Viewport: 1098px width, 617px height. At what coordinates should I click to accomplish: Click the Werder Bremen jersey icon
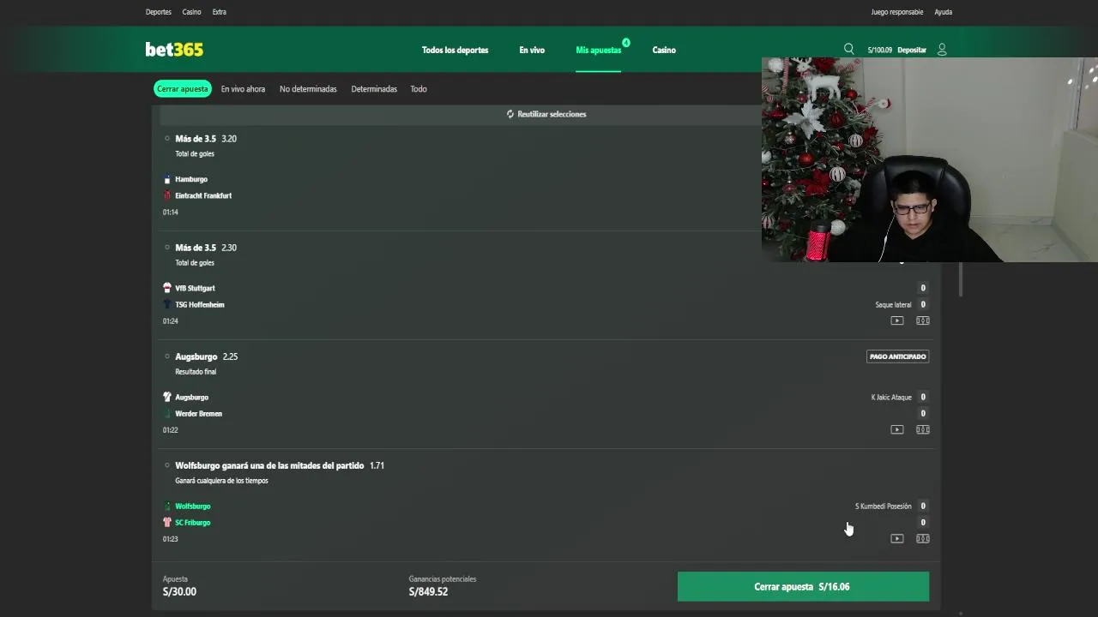coord(167,413)
